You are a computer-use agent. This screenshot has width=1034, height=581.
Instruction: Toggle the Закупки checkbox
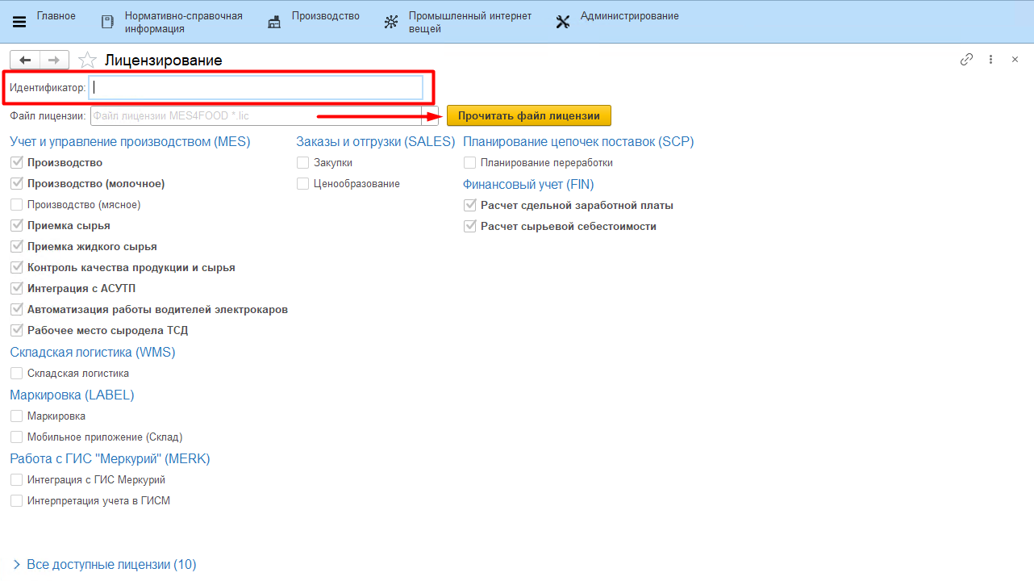coord(303,163)
